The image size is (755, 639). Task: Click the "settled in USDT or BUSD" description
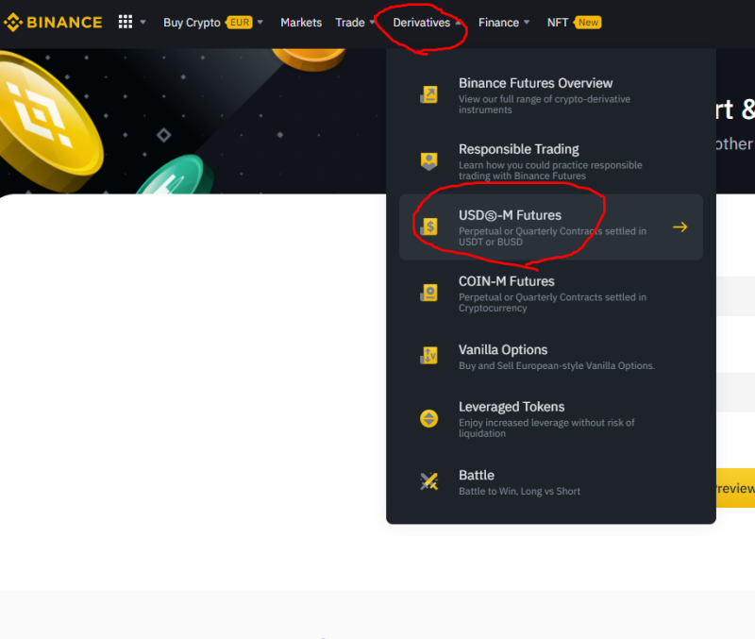coord(552,236)
